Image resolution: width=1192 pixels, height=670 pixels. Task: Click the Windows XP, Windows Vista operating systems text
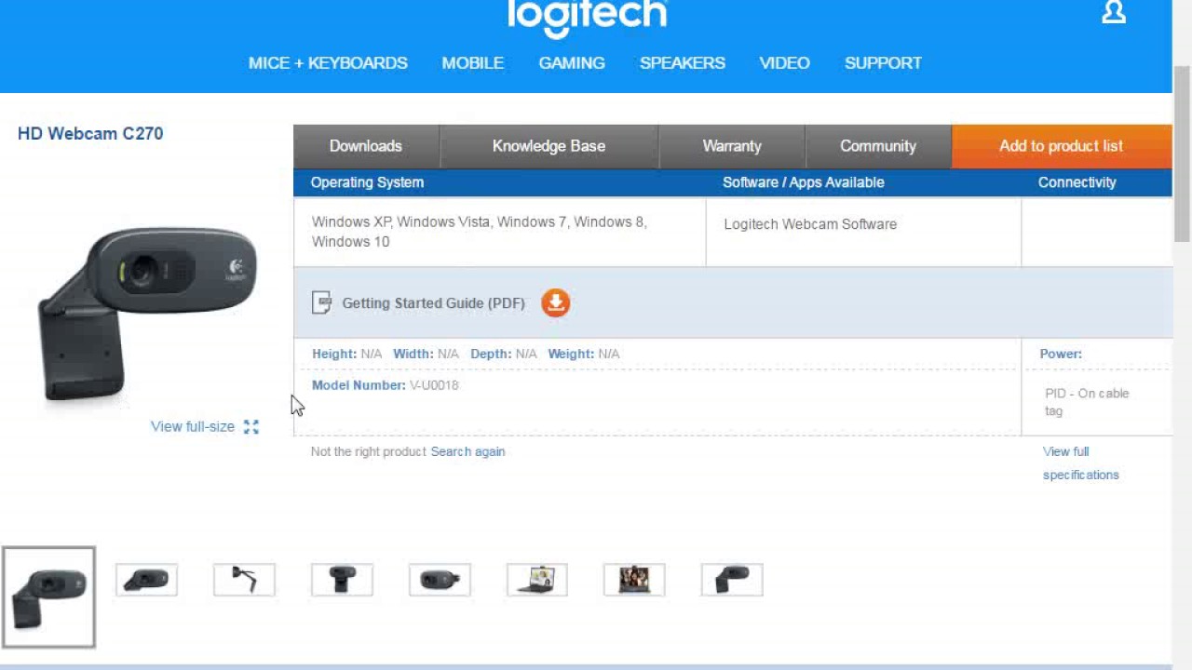point(479,232)
